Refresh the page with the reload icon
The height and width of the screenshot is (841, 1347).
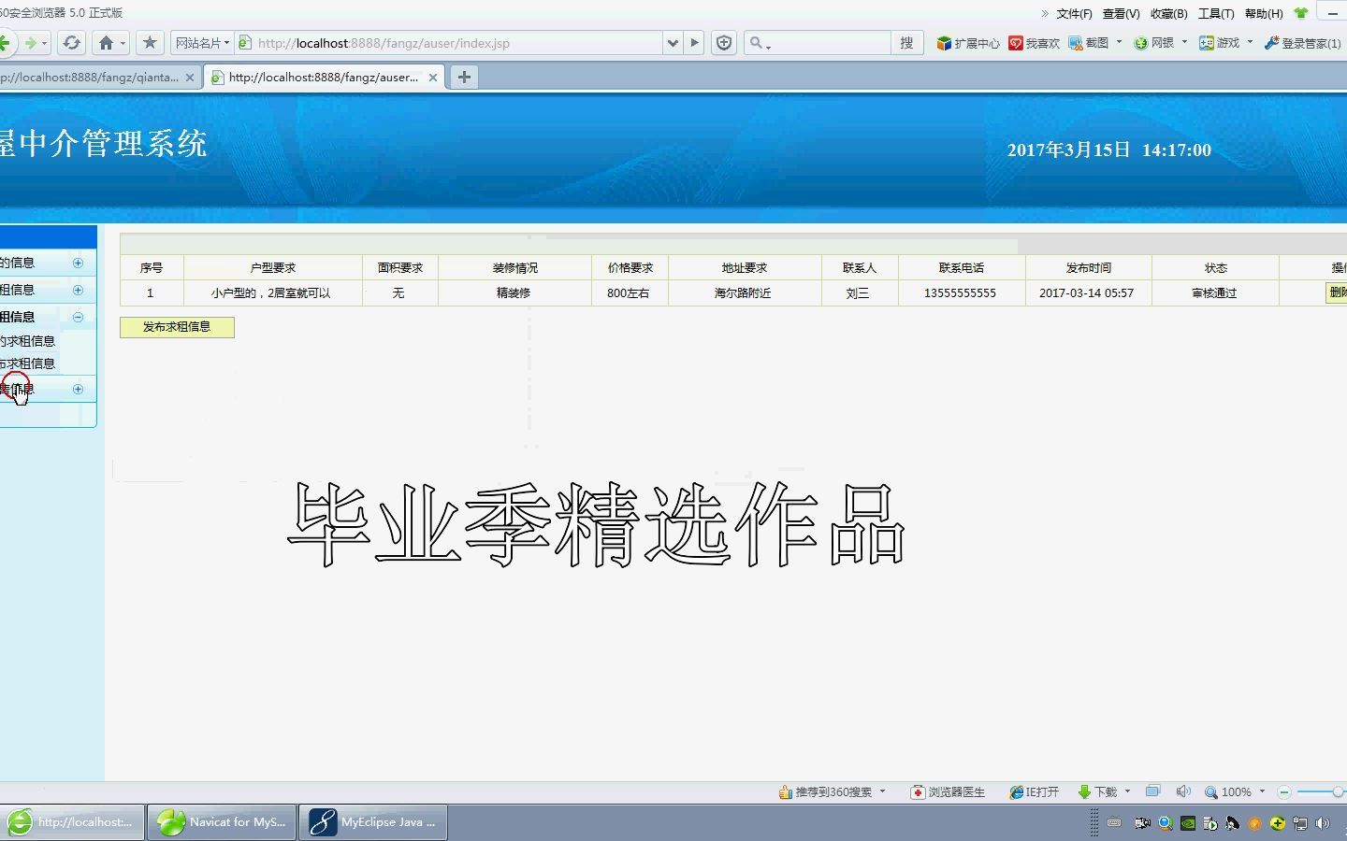71,43
